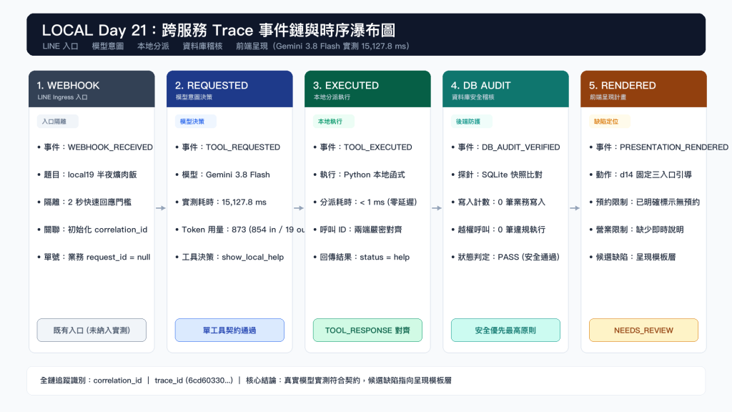Click the NEEDS_REVIEW button

click(x=643, y=330)
